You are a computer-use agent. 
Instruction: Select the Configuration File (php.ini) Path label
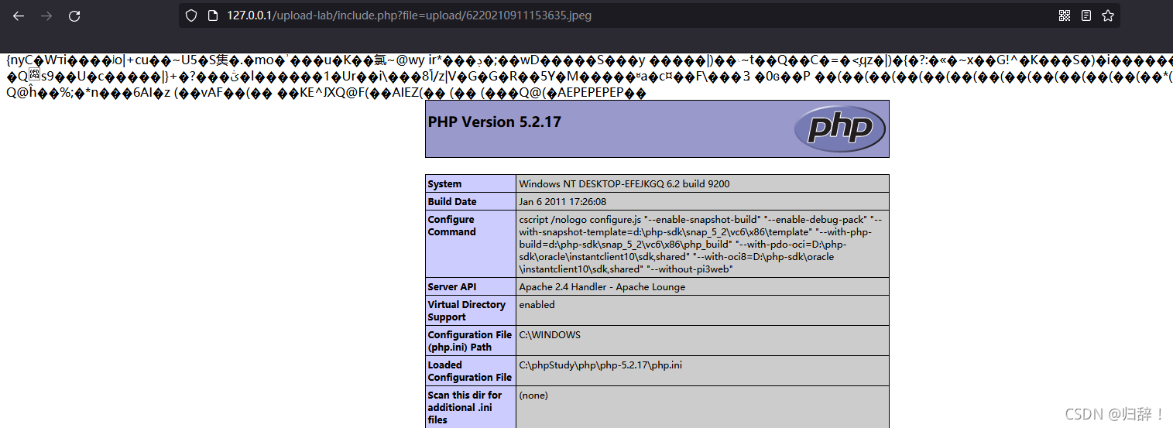471,341
